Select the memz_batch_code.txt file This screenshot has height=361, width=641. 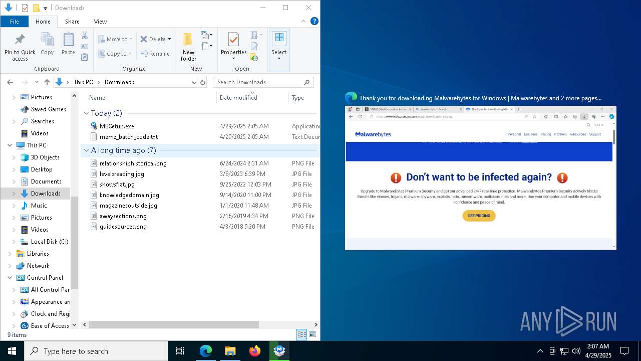click(129, 137)
